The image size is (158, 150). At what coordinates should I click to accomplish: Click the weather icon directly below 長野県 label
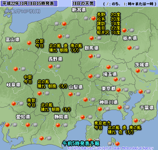[x=54, y=66]
